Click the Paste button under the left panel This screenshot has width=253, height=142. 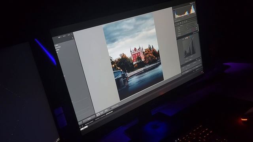click(x=89, y=119)
